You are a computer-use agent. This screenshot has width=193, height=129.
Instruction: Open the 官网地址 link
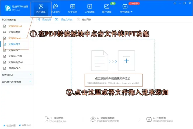tap(25, 125)
